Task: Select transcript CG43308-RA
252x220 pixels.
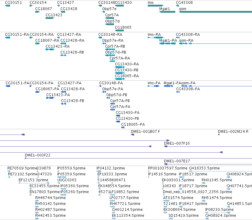Action: [178, 38]
